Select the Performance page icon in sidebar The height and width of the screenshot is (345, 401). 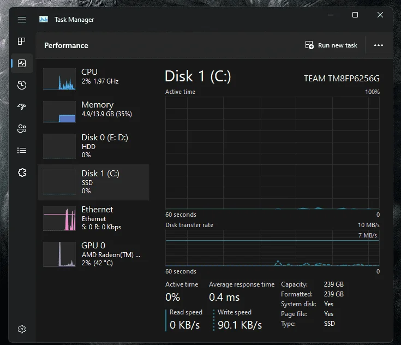point(22,63)
